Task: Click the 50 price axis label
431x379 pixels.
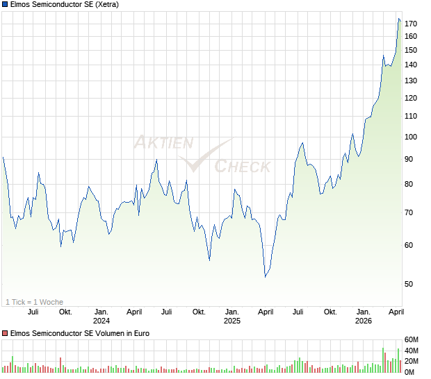Action: pyautogui.click(x=409, y=284)
